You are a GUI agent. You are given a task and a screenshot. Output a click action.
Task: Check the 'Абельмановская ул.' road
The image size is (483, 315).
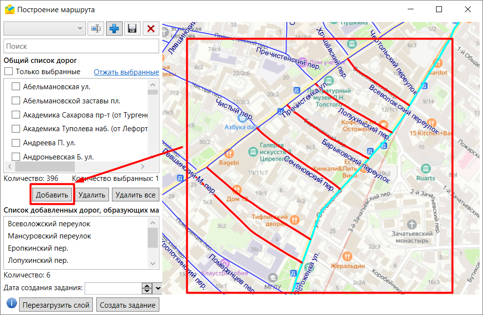click(x=16, y=87)
